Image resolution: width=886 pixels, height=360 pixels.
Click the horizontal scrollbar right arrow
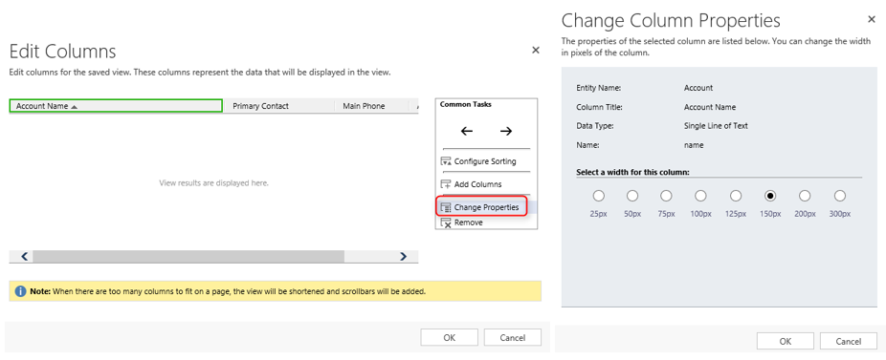(403, 257)
